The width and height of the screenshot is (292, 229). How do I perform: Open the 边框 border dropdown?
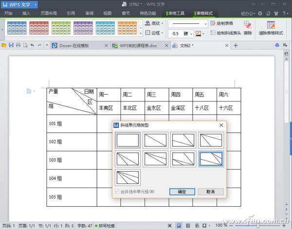click(154, 33)
